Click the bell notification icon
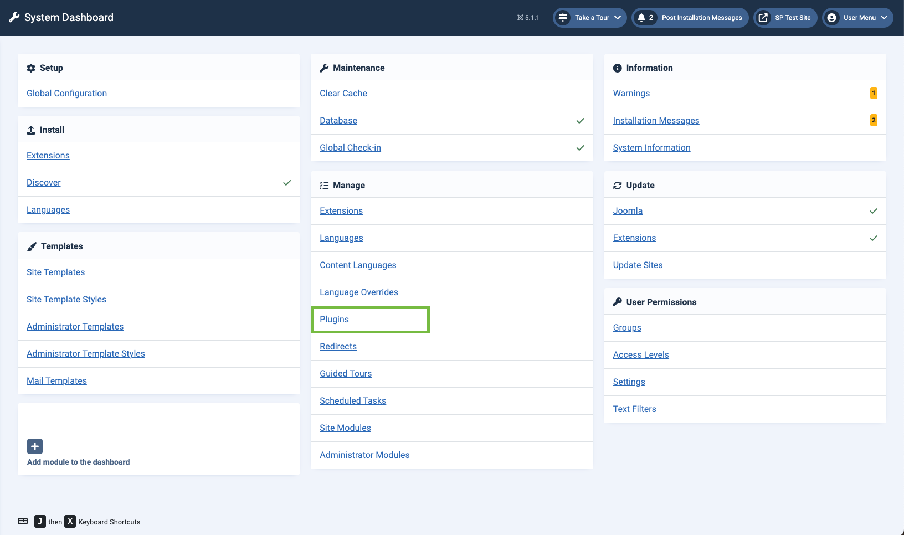The width and height of the screenshot is (904, 535). click(641, 18)
